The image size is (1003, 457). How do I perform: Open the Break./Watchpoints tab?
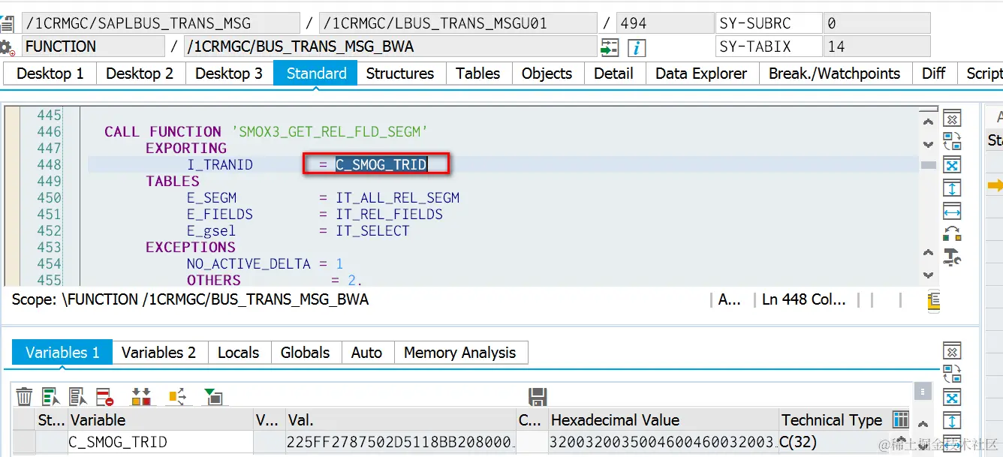tap(834, 74)
